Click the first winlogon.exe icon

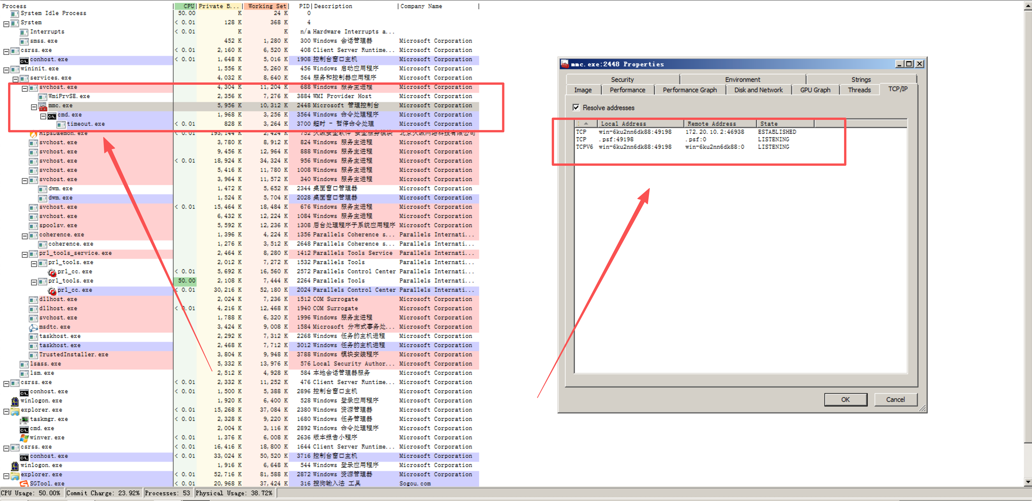click(x=15, y=401)
